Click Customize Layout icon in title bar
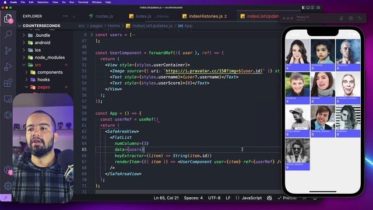The image size is (373, 210). 318,8
